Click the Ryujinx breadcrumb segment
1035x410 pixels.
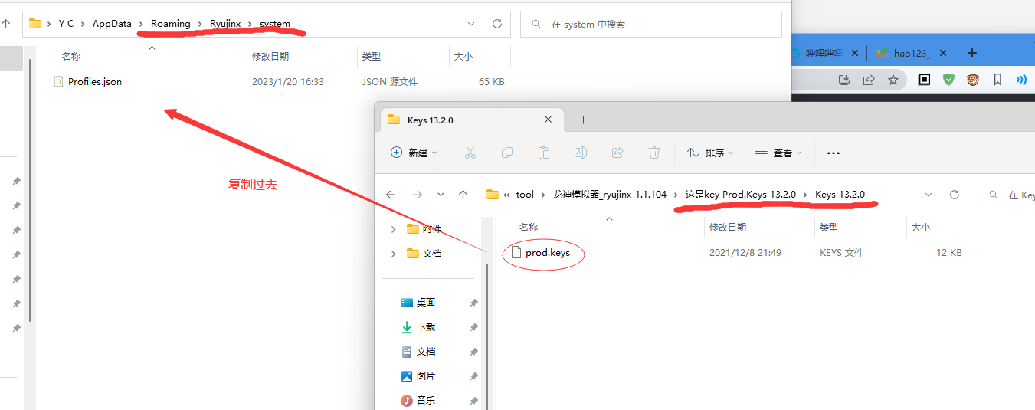tap(225, 24)
